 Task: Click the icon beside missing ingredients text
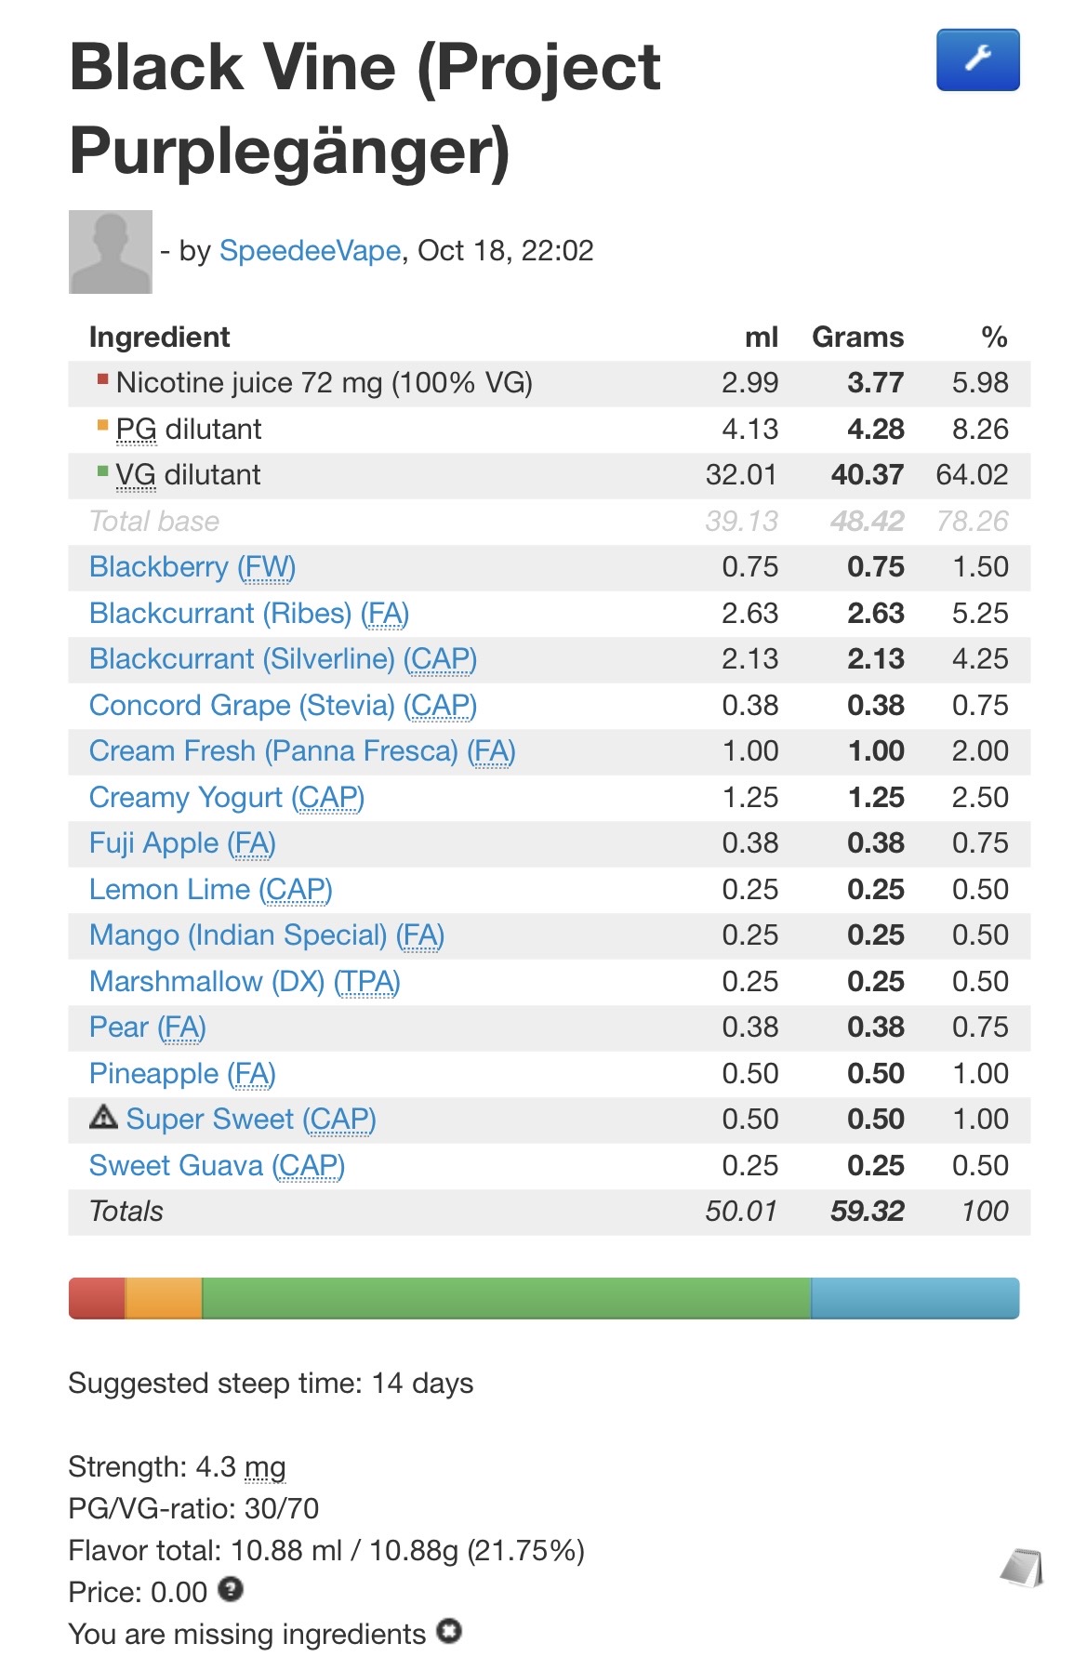click(450, 1632)
